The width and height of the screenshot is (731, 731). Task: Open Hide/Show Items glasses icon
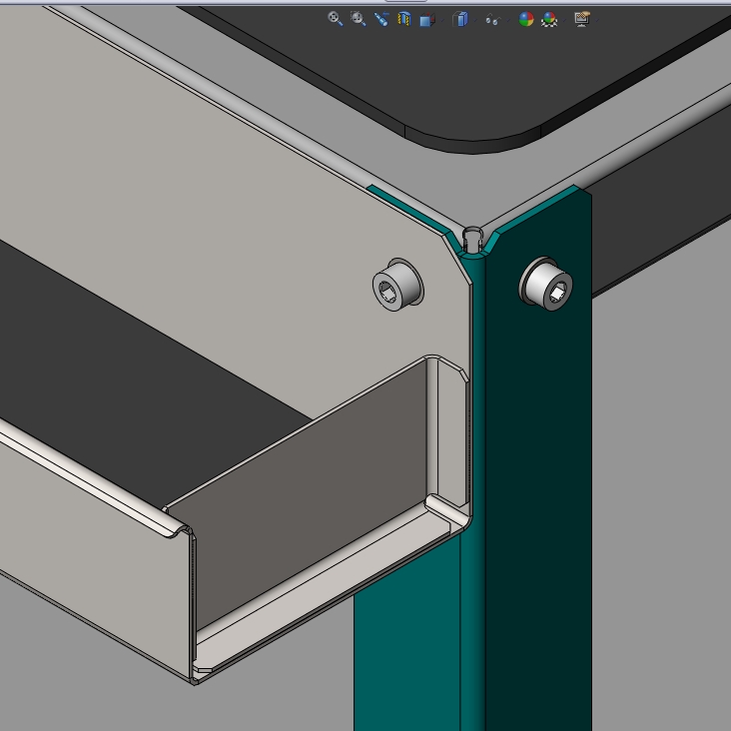[492, 20]
